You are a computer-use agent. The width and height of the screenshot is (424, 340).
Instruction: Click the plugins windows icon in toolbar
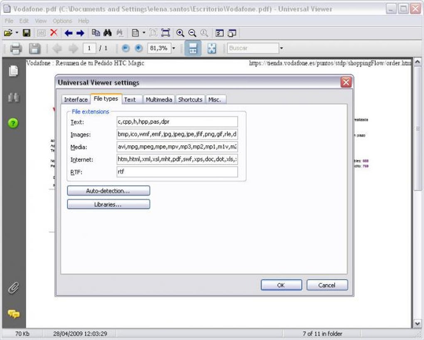click(x=232, y=33)
